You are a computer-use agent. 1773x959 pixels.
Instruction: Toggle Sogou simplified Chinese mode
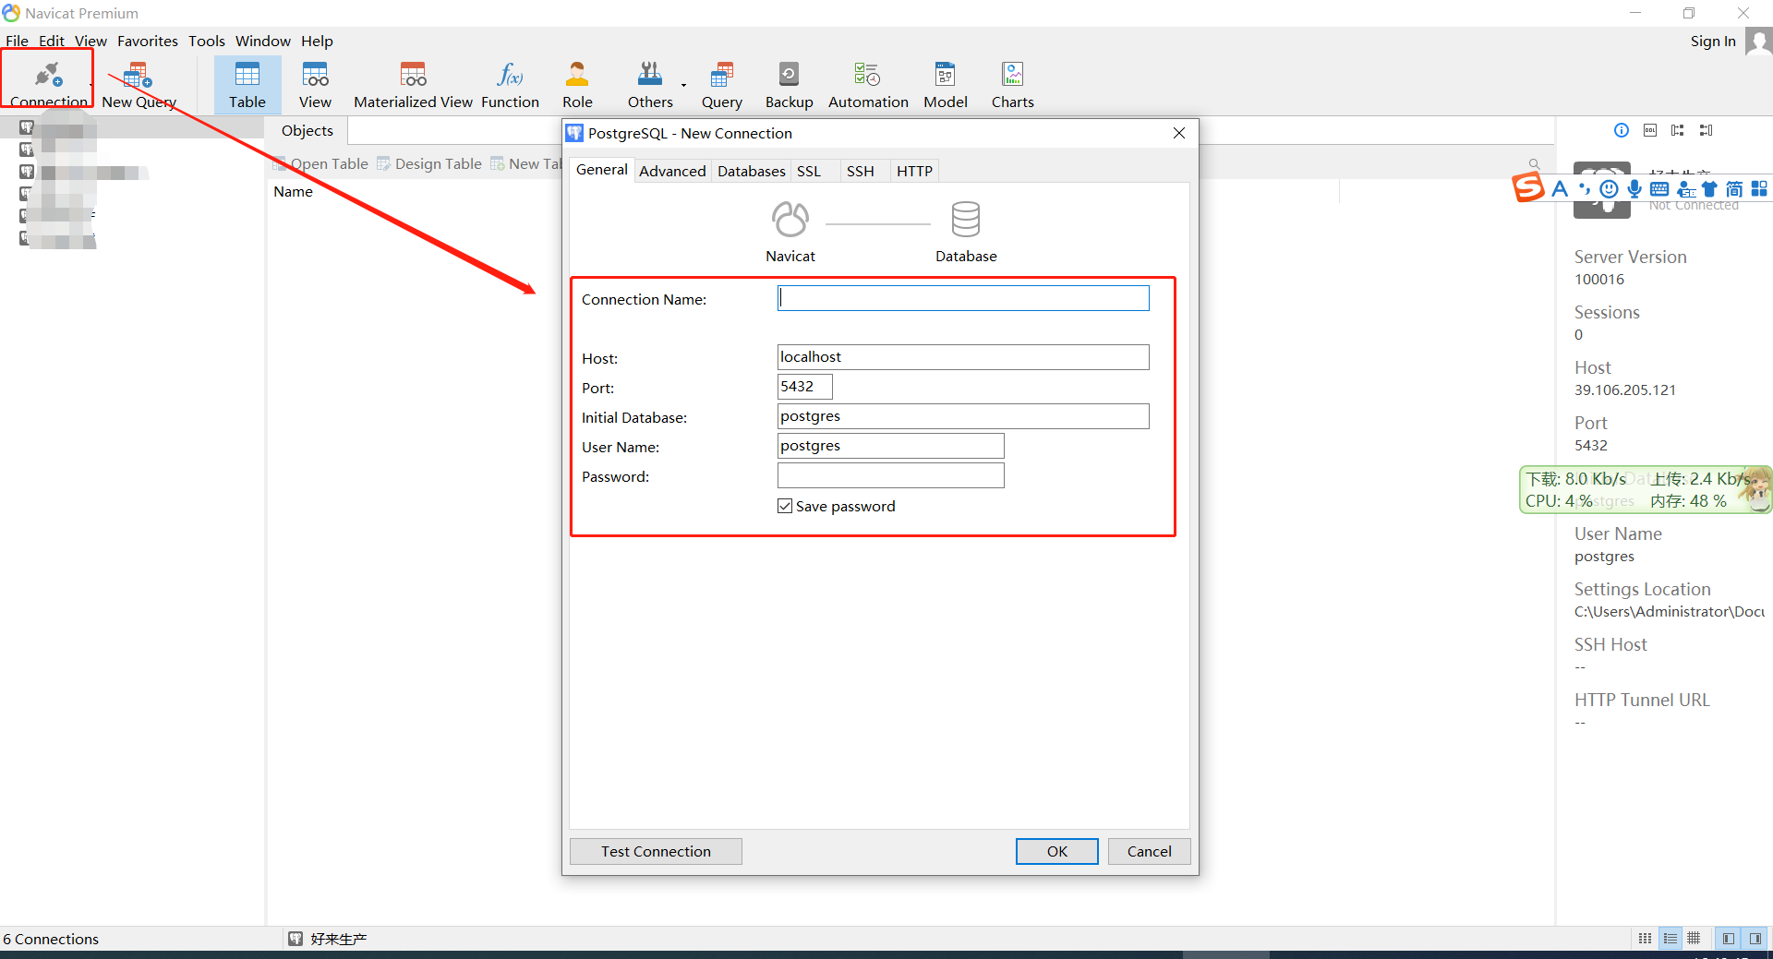(1734, 189)
